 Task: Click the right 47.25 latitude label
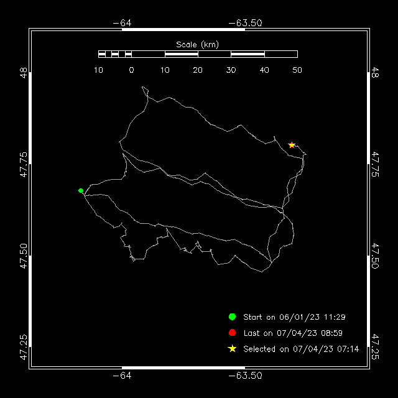(375, 347)
